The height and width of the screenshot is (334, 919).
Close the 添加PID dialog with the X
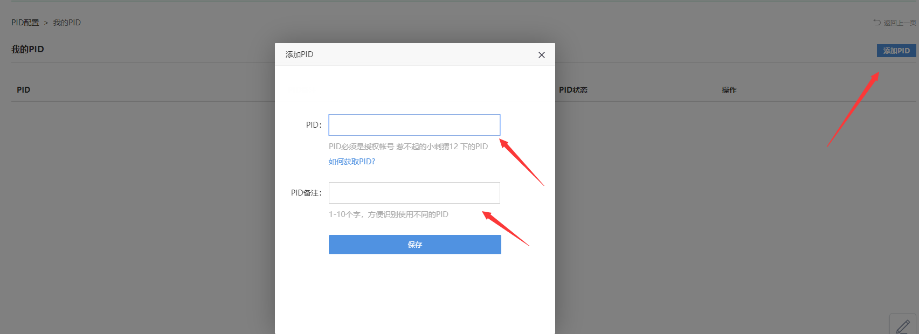[542, 55]
